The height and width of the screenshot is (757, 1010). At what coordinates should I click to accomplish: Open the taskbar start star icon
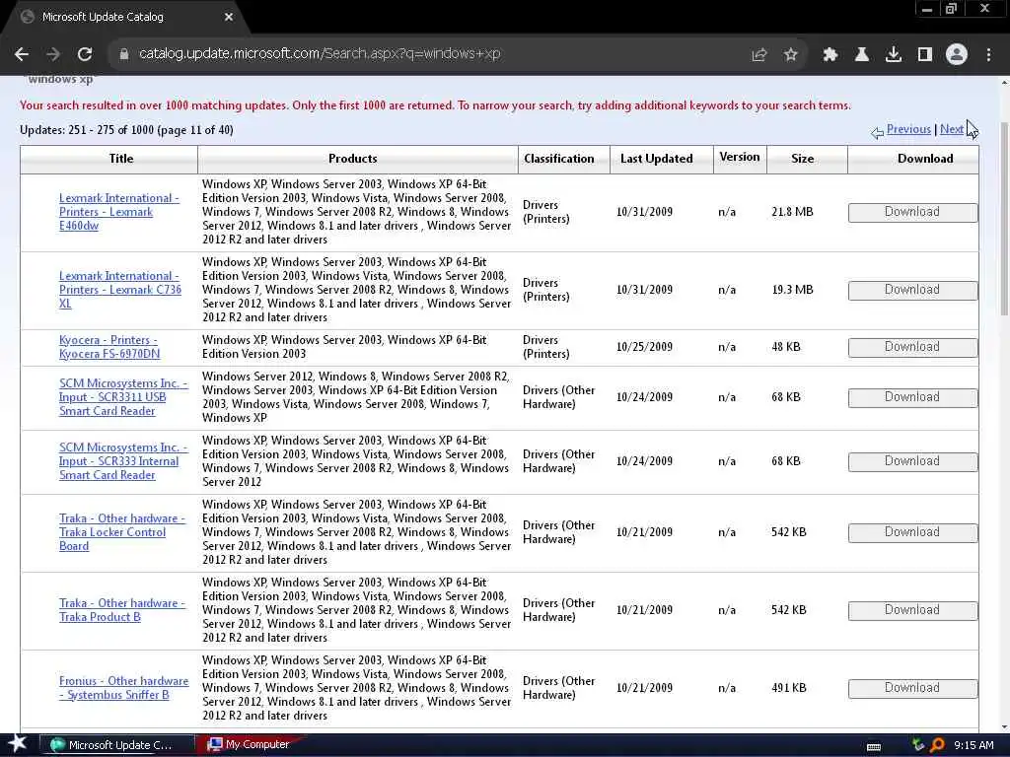(x=18, y=744)
